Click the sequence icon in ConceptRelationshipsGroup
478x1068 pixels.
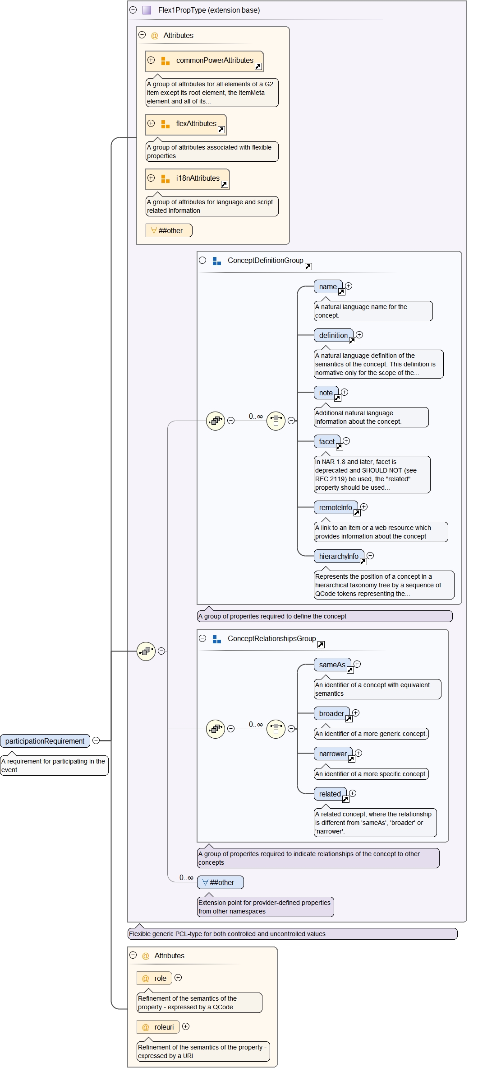point(216,729)
